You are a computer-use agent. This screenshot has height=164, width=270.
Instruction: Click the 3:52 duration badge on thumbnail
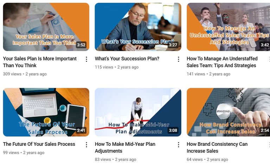click(81, 45)
